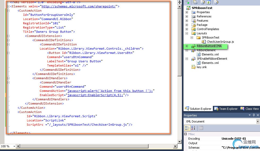260x151 pixels.
Task: Collapse the CommandUIExtension outlining region
Action: (8, 36)
